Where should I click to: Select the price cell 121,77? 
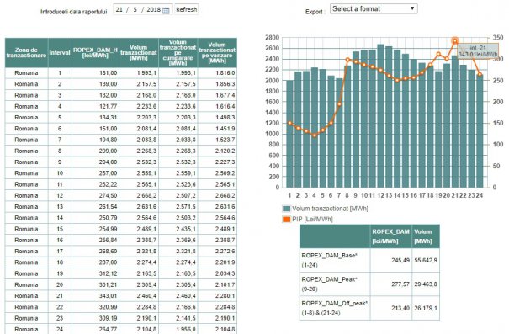click(x=95, y=107)
